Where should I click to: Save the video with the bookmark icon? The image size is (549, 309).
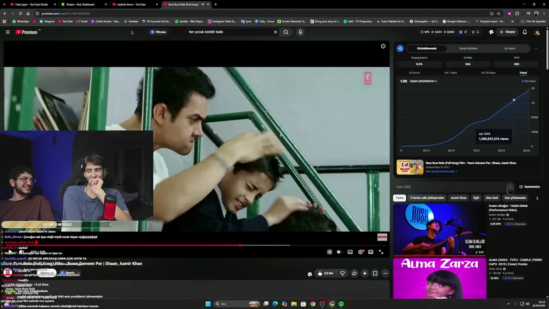coord(375,273)
